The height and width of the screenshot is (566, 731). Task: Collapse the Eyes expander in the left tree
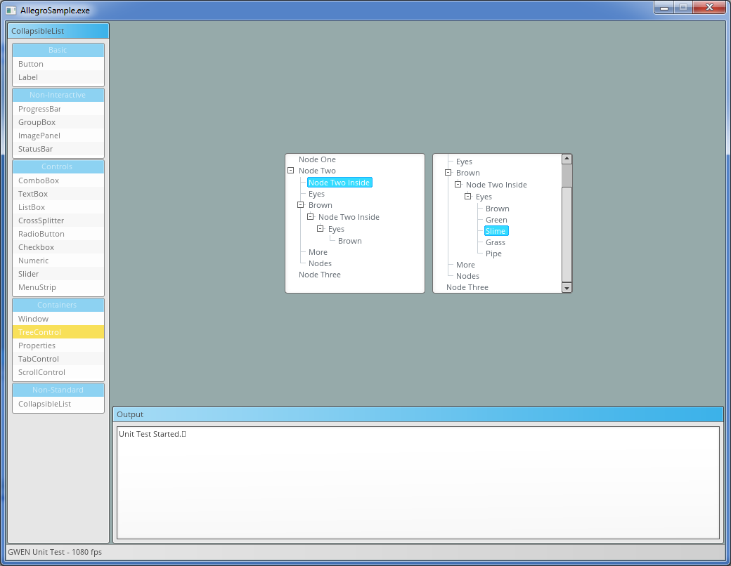(320, 229)
